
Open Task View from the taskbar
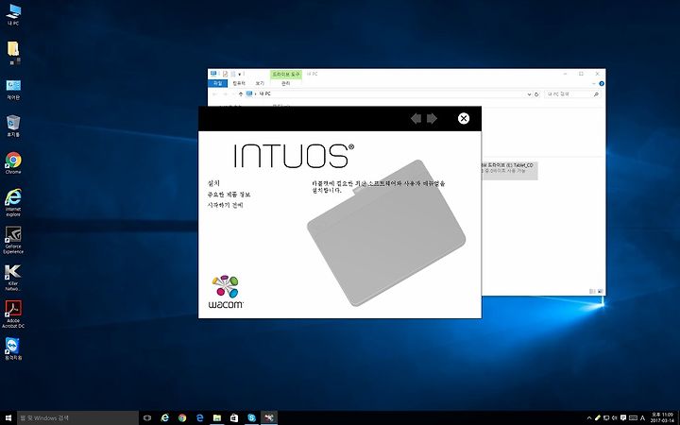(147, 418)
